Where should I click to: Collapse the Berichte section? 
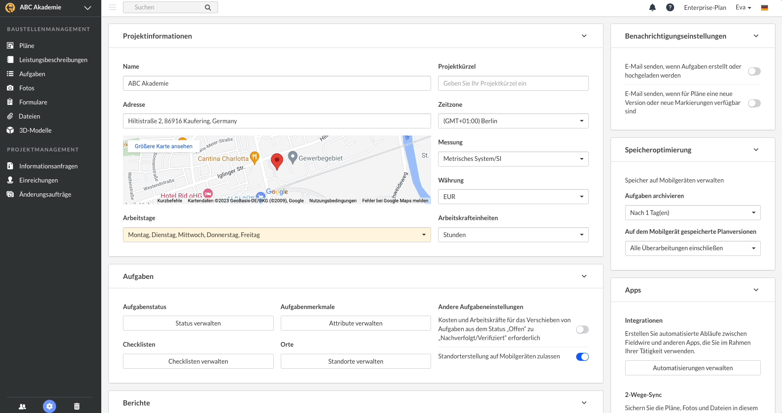click(x=584, y=403)
